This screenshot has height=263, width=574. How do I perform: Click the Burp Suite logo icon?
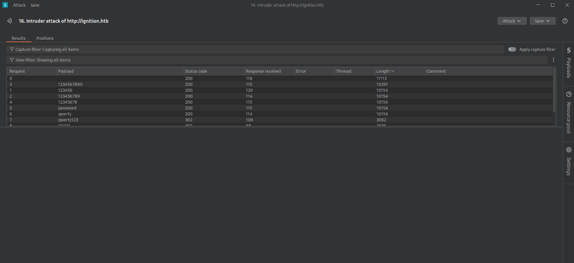coord(4,4)
